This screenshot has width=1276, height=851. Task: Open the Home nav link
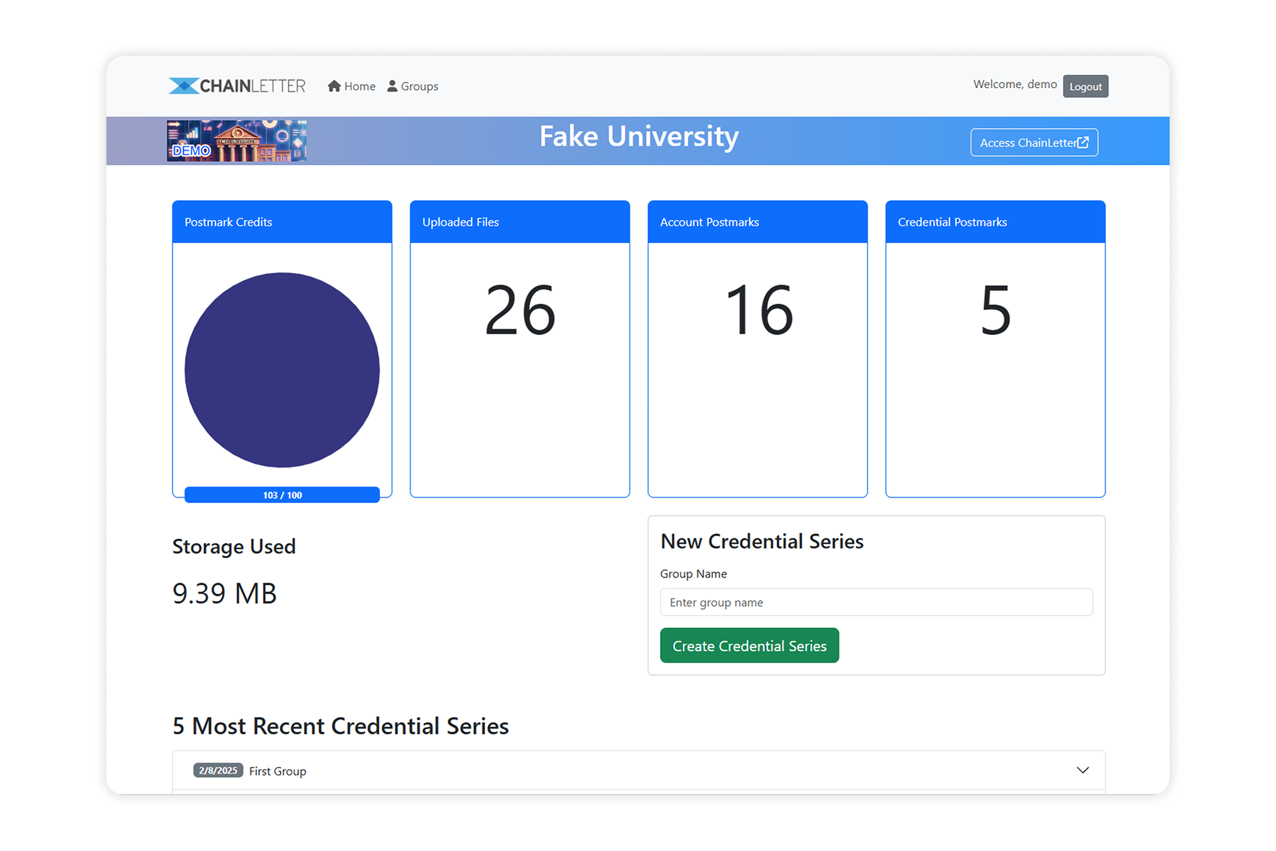pyautogui.click(x=351, y=86)
